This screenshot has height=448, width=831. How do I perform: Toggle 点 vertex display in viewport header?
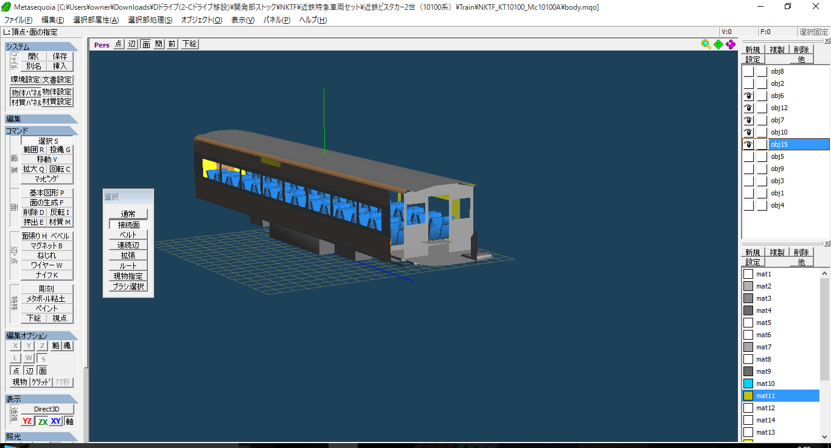pos(119,44)
